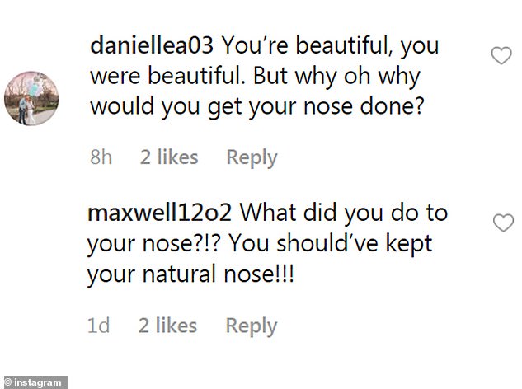
Task: Like the comment by daniellea03 with heart icon
Action: coord(501,56)
